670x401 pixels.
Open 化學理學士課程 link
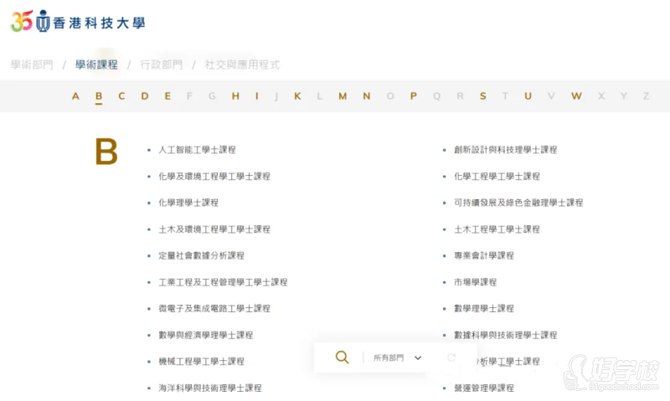click(x=188, y=203)
